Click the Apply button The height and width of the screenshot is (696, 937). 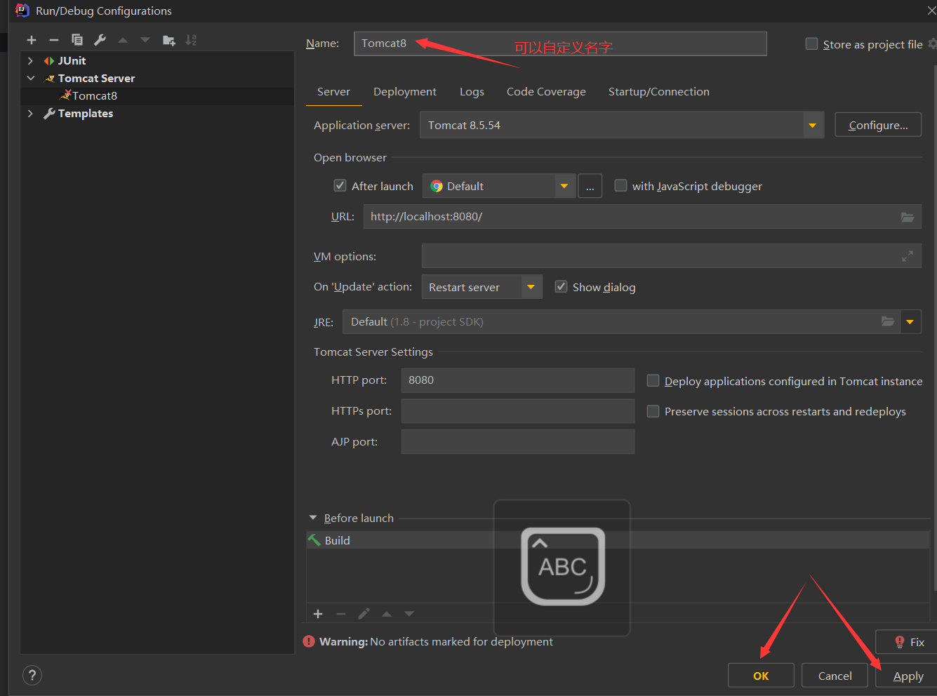[908, 676]
